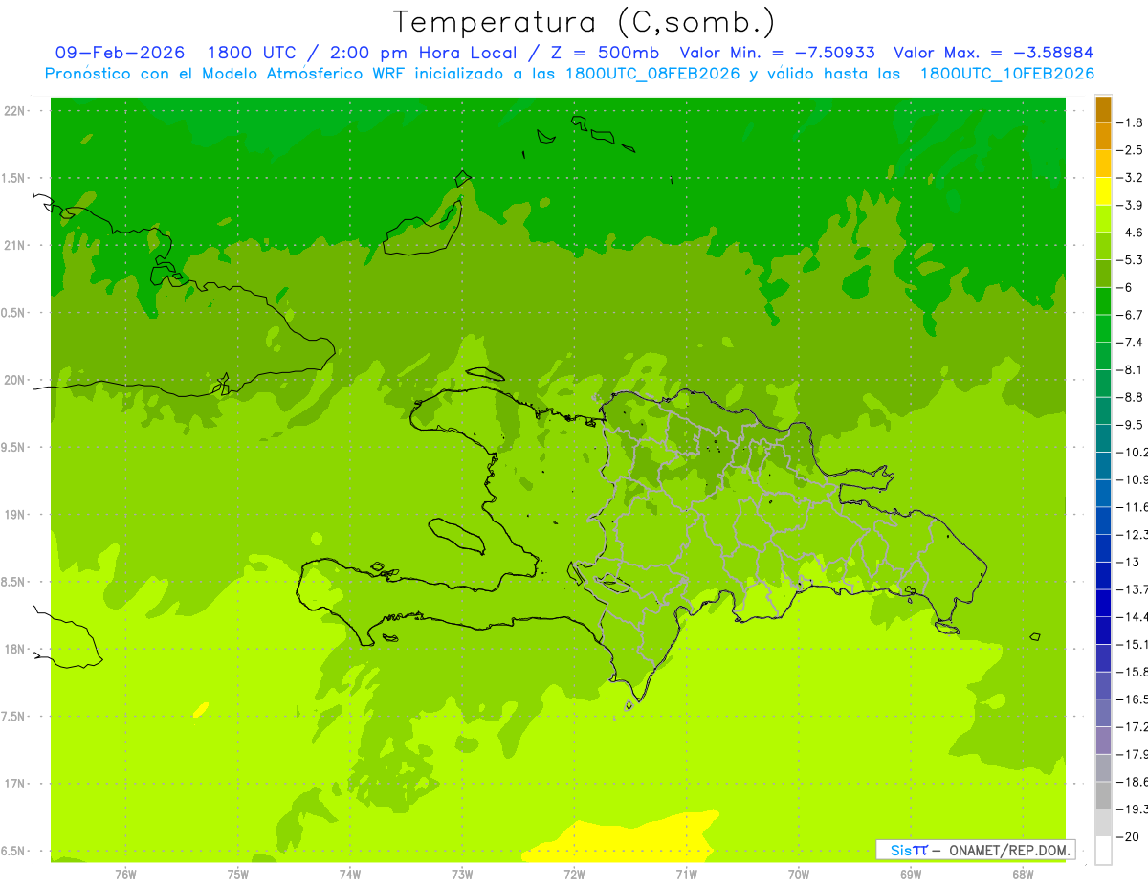Click the "-3.9" colorbar label
Viewport: 1148px width, 887px height.
click(x=1130, y=205)
